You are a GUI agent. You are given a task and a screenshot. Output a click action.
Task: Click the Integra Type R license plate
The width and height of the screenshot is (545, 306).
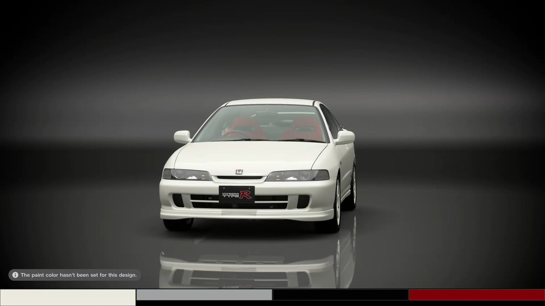[x=237, y=194]
